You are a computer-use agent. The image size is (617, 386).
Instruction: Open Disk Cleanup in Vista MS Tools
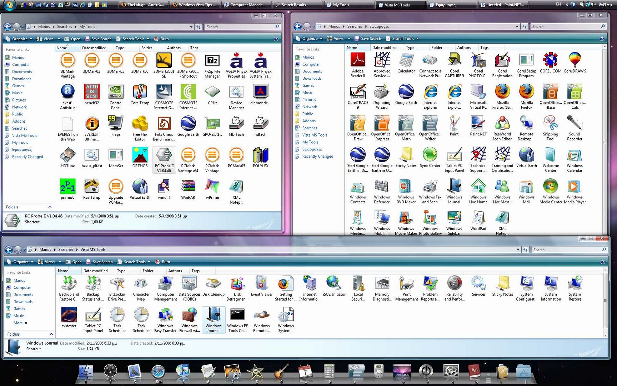pyautogui.click(x=214, y=286)
